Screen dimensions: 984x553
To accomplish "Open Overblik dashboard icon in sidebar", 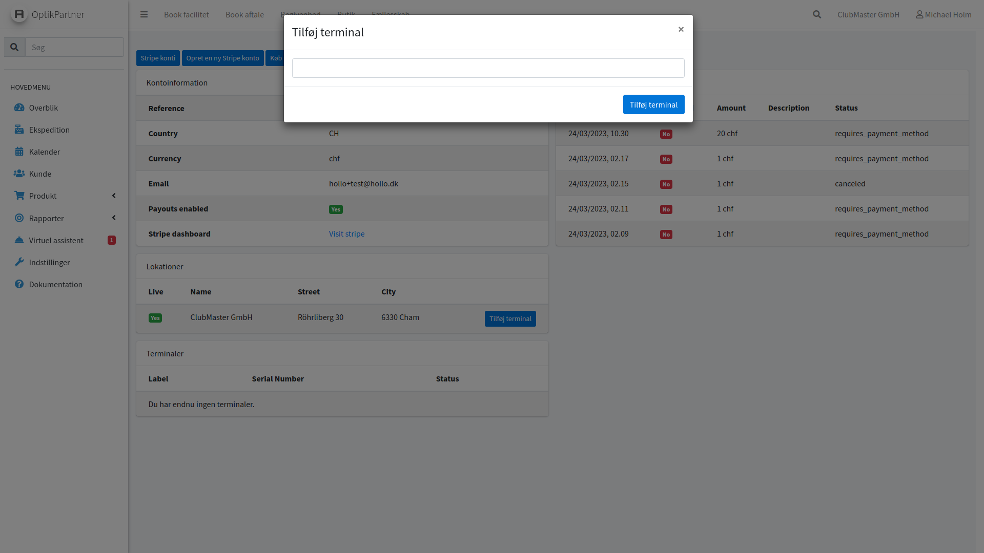I will pos(19,108).
